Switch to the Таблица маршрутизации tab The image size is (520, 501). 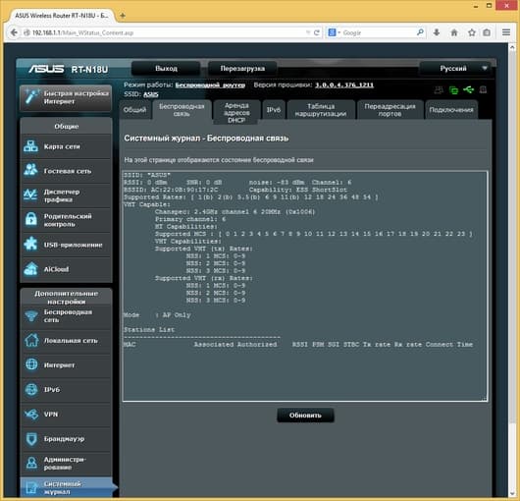321,110
